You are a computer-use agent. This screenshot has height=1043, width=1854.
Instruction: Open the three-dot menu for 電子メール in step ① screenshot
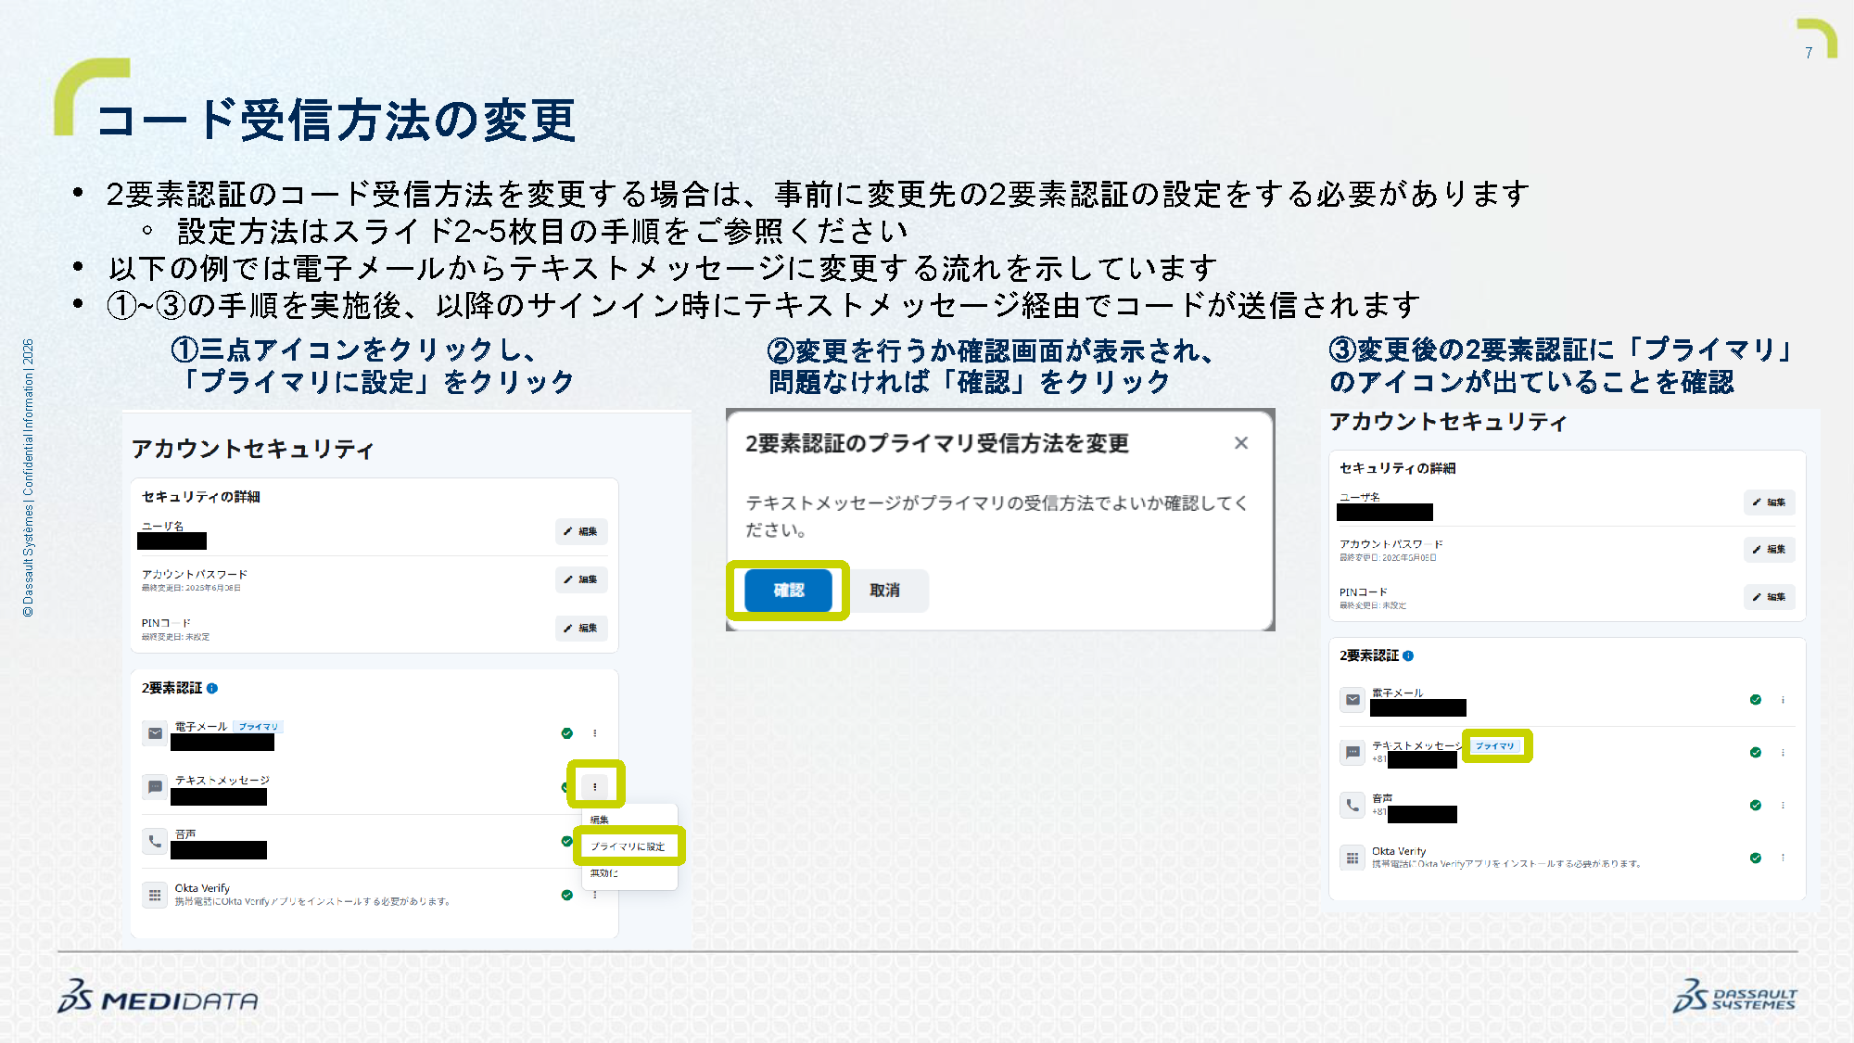595,733
